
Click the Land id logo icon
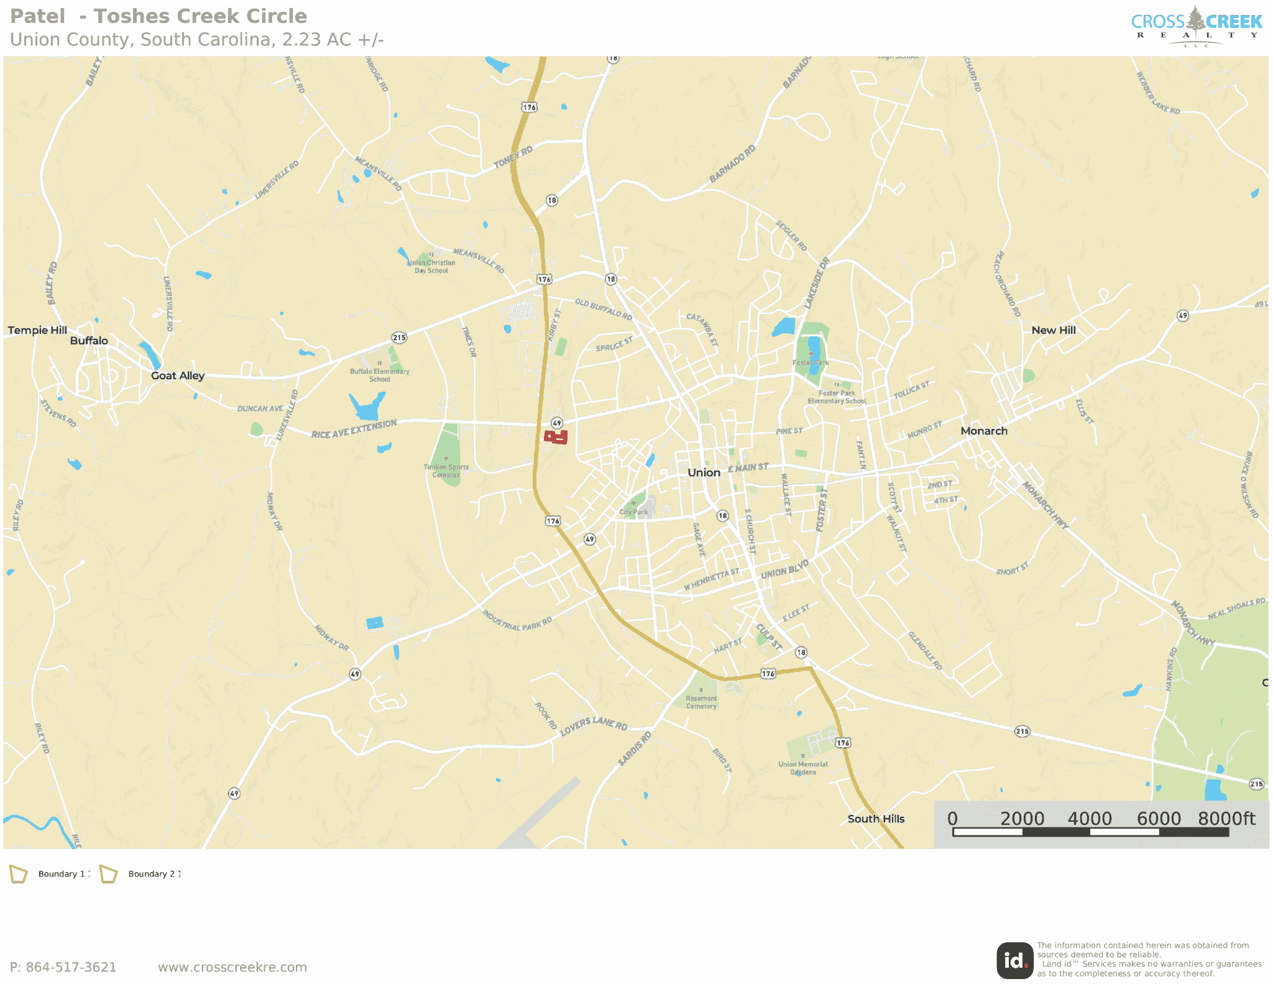(1015, 961)
